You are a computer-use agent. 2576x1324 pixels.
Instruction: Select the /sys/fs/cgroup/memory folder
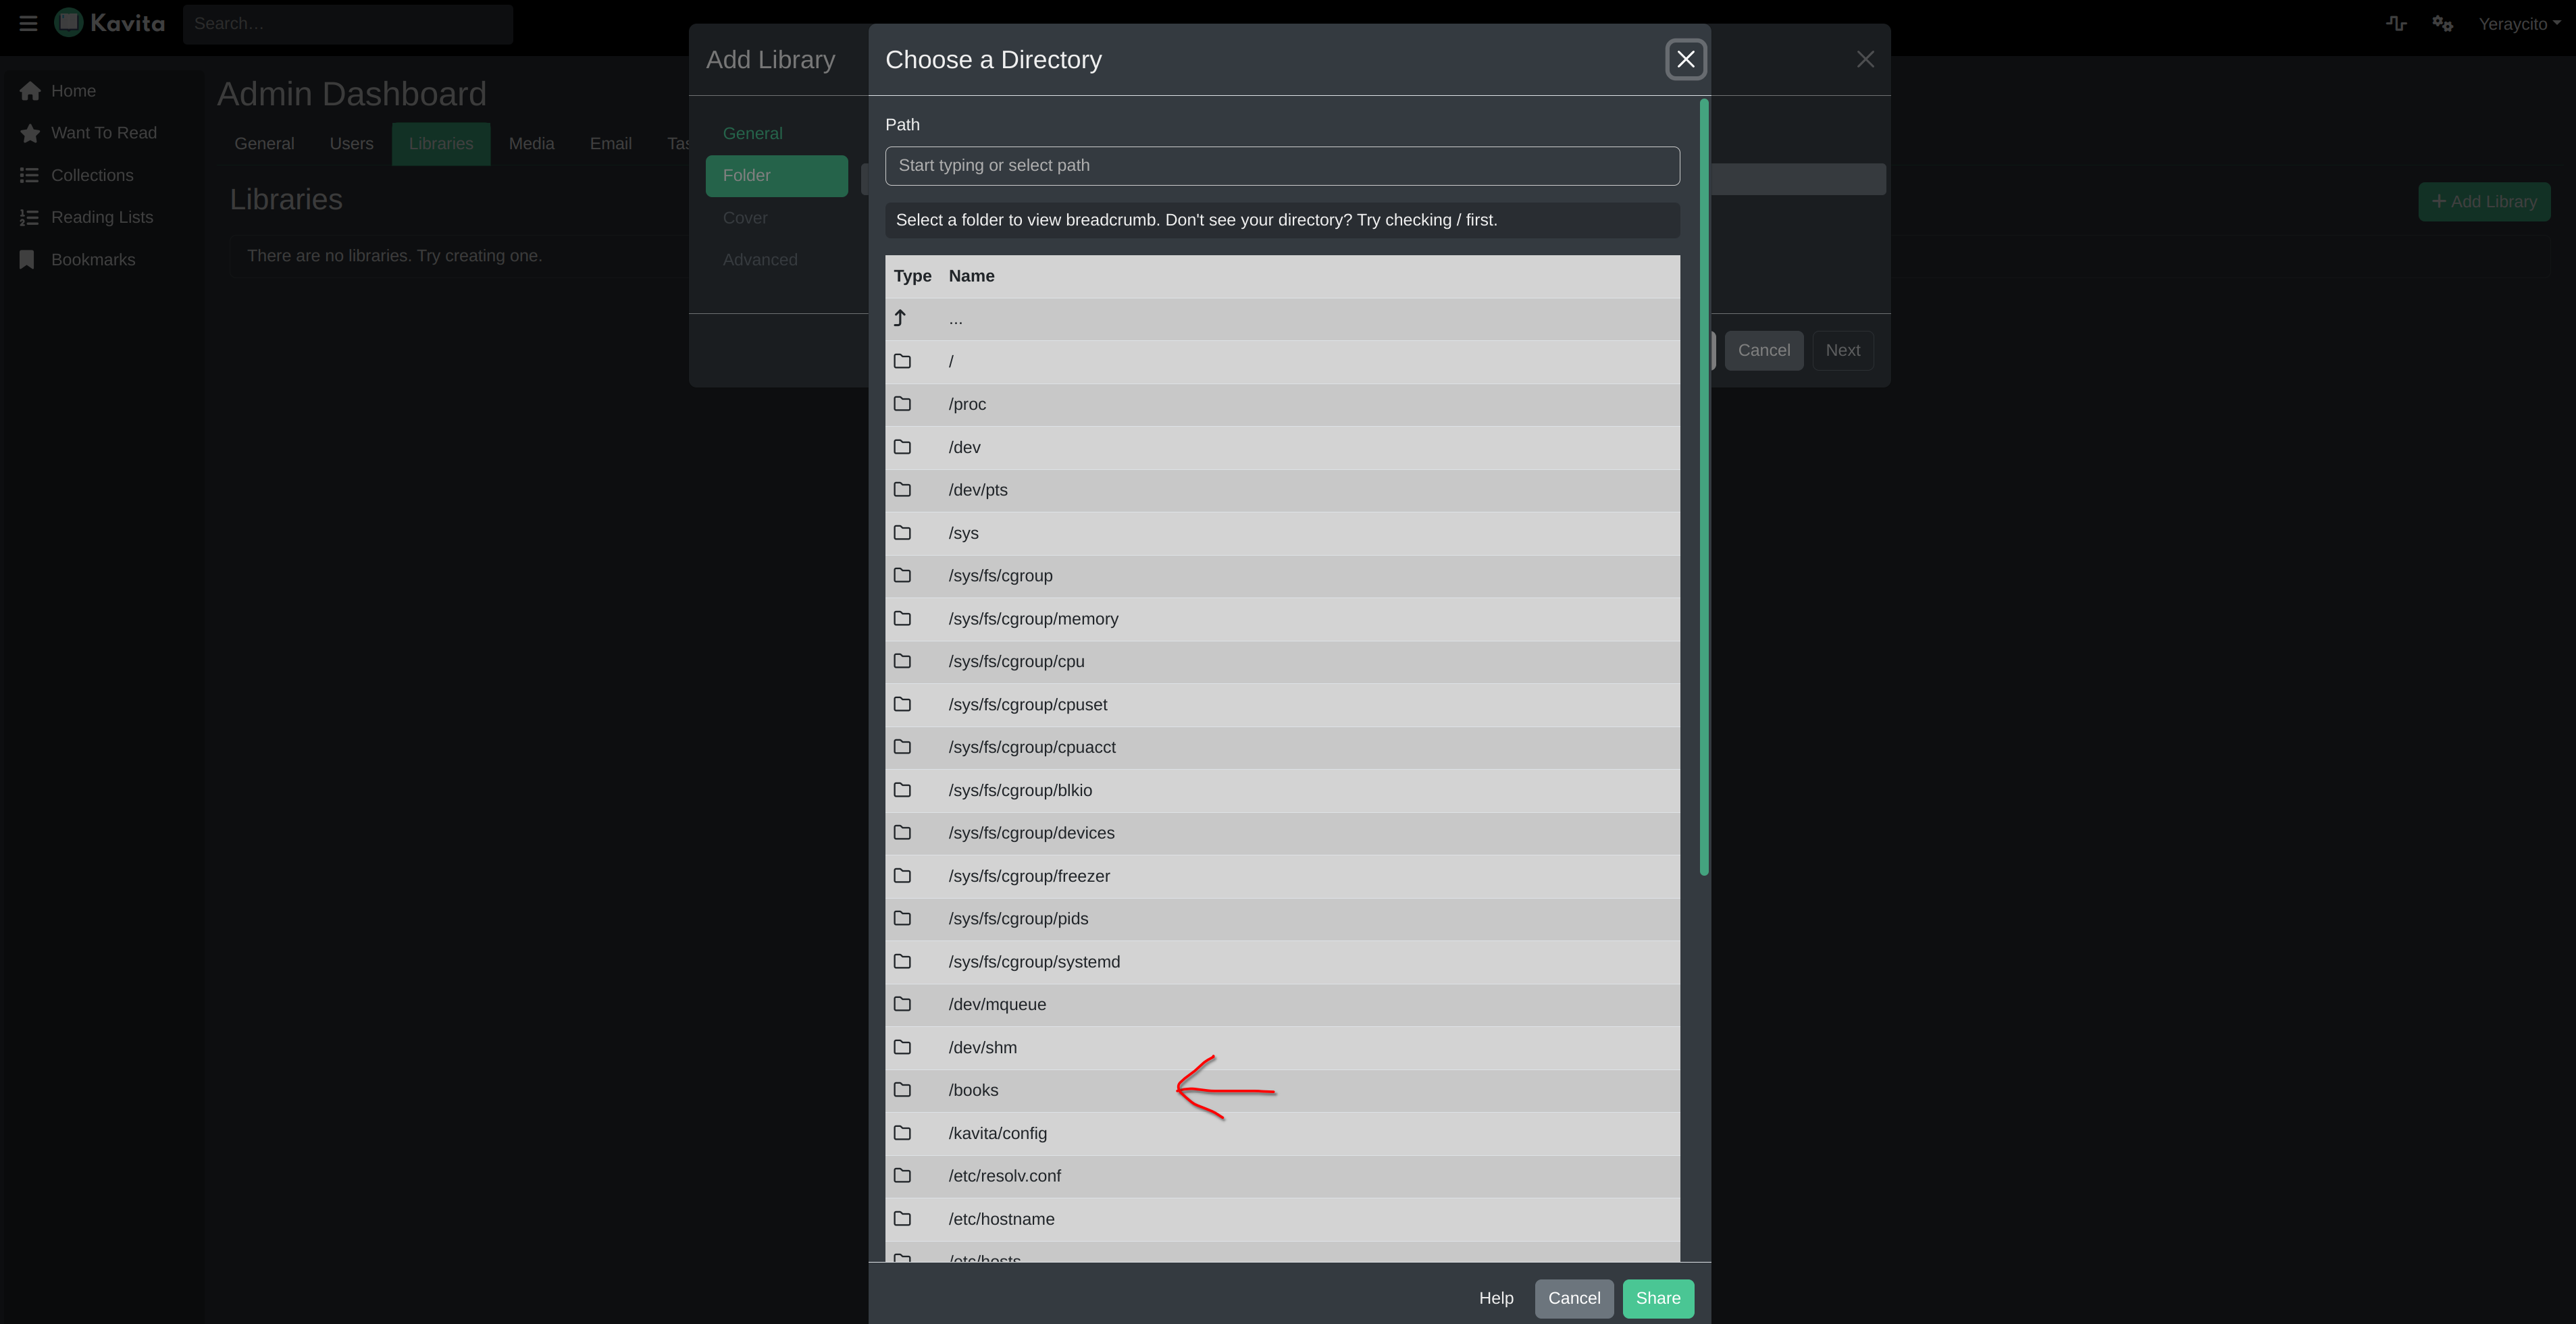(1033, 619)
